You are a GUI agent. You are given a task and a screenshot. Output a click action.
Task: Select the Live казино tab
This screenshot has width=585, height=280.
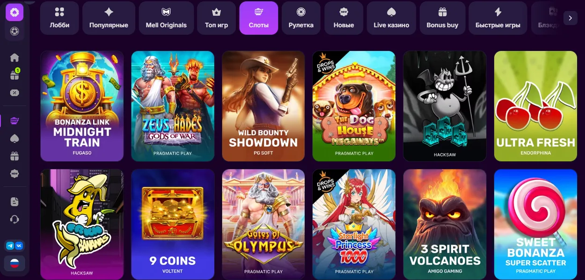pyautogui.click(x=391, y=18)
